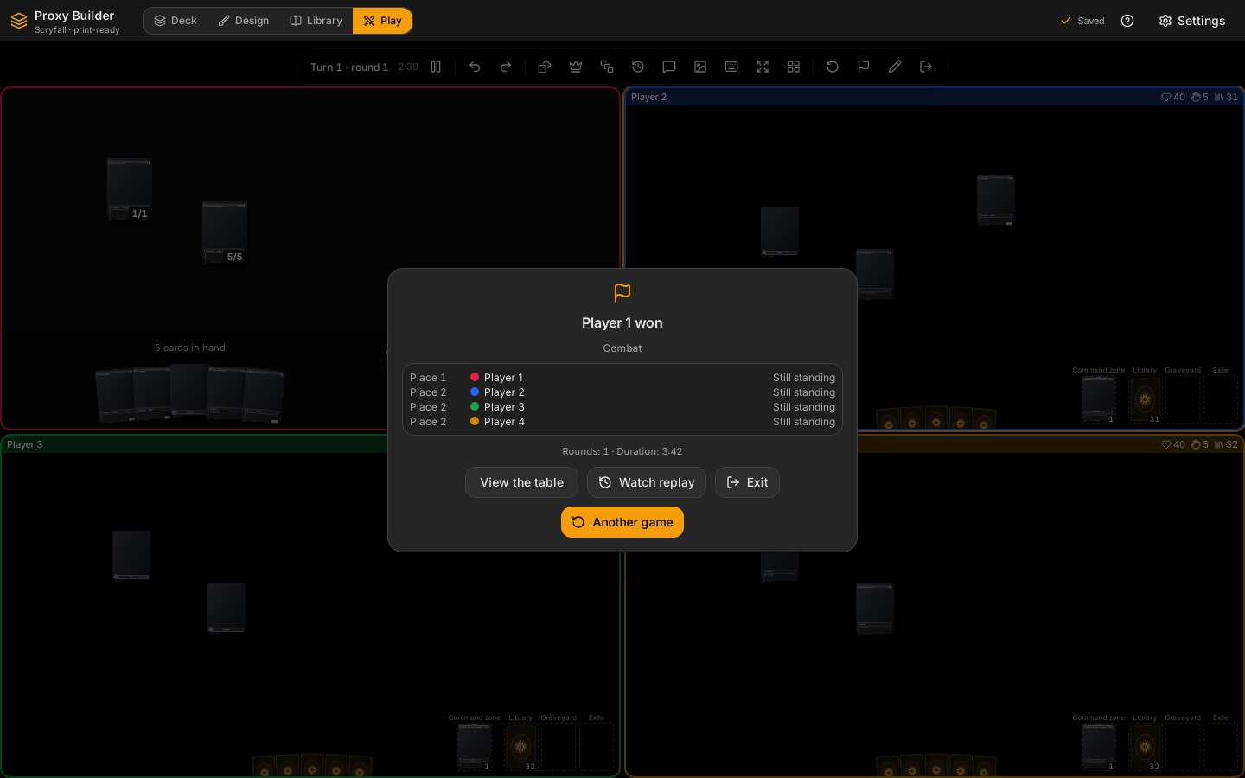The height and width of the screenshot is (778, 1245).
Task: Open the help question mark icon
Action: click(1127, 21)
